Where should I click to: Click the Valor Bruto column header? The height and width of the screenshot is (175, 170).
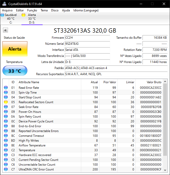[149, 82]
